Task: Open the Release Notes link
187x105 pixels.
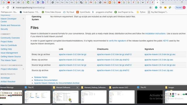Action: click(x=41, y=77)
